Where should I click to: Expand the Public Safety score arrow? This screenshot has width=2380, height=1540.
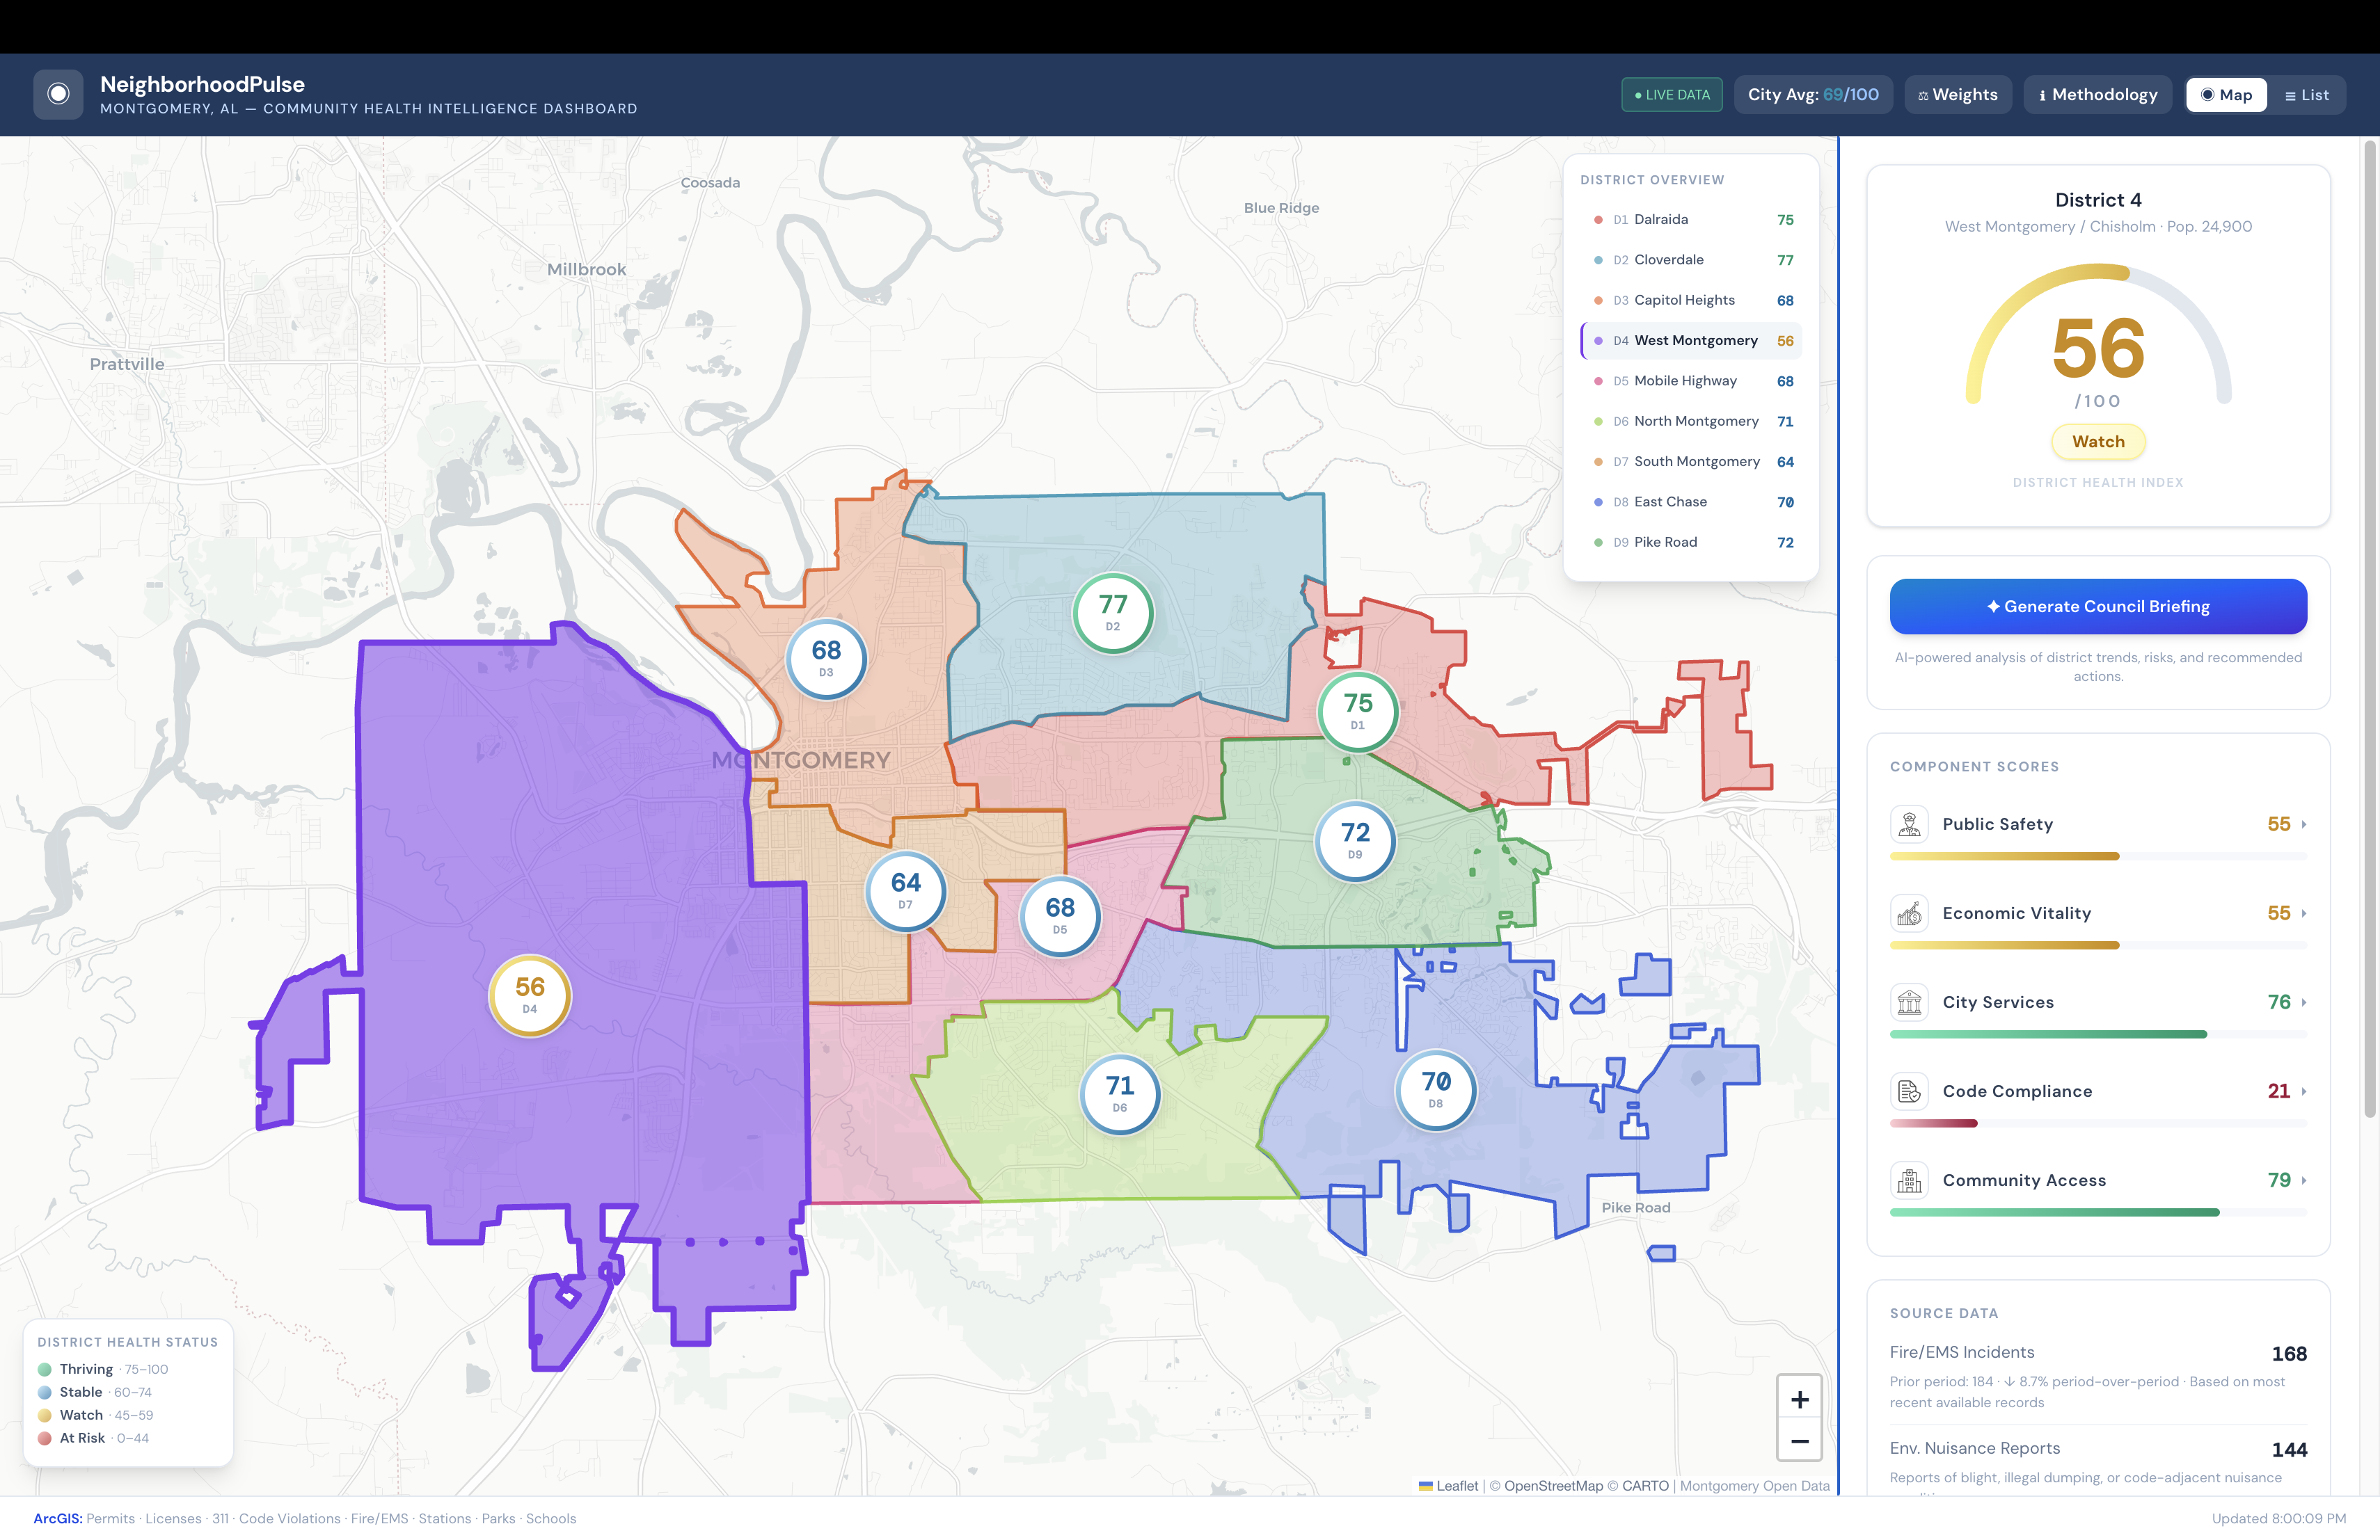point(2304,824)
